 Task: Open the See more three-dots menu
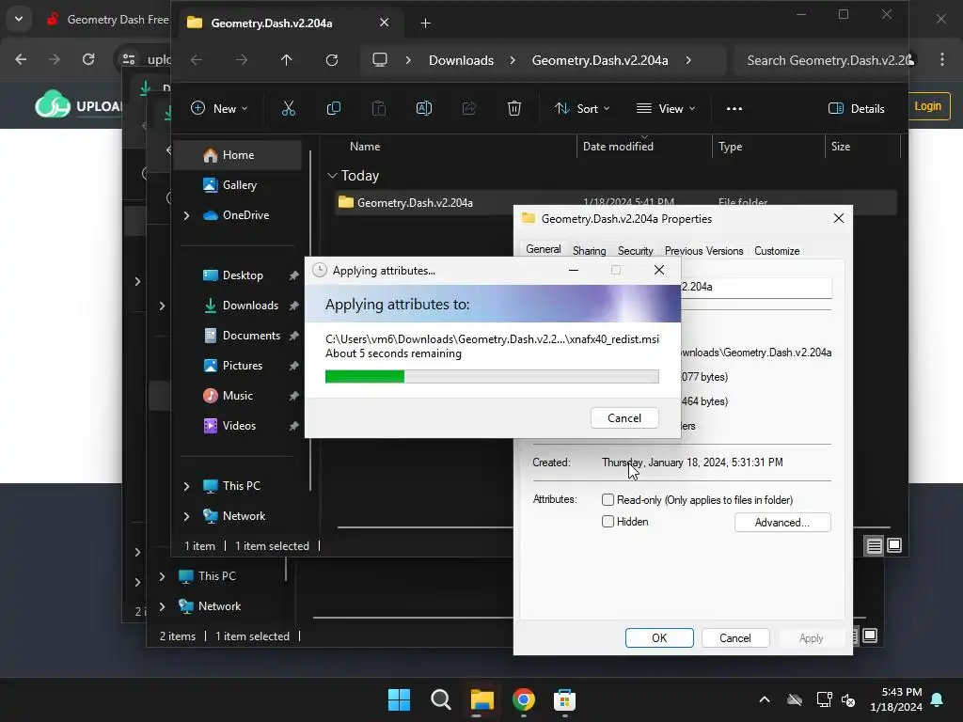pos(734,109)
